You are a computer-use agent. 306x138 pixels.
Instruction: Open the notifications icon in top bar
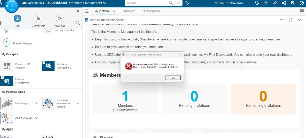257,3
